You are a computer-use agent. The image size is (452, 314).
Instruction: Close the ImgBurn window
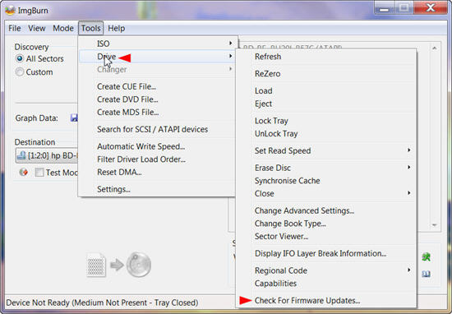coord(431,8)
